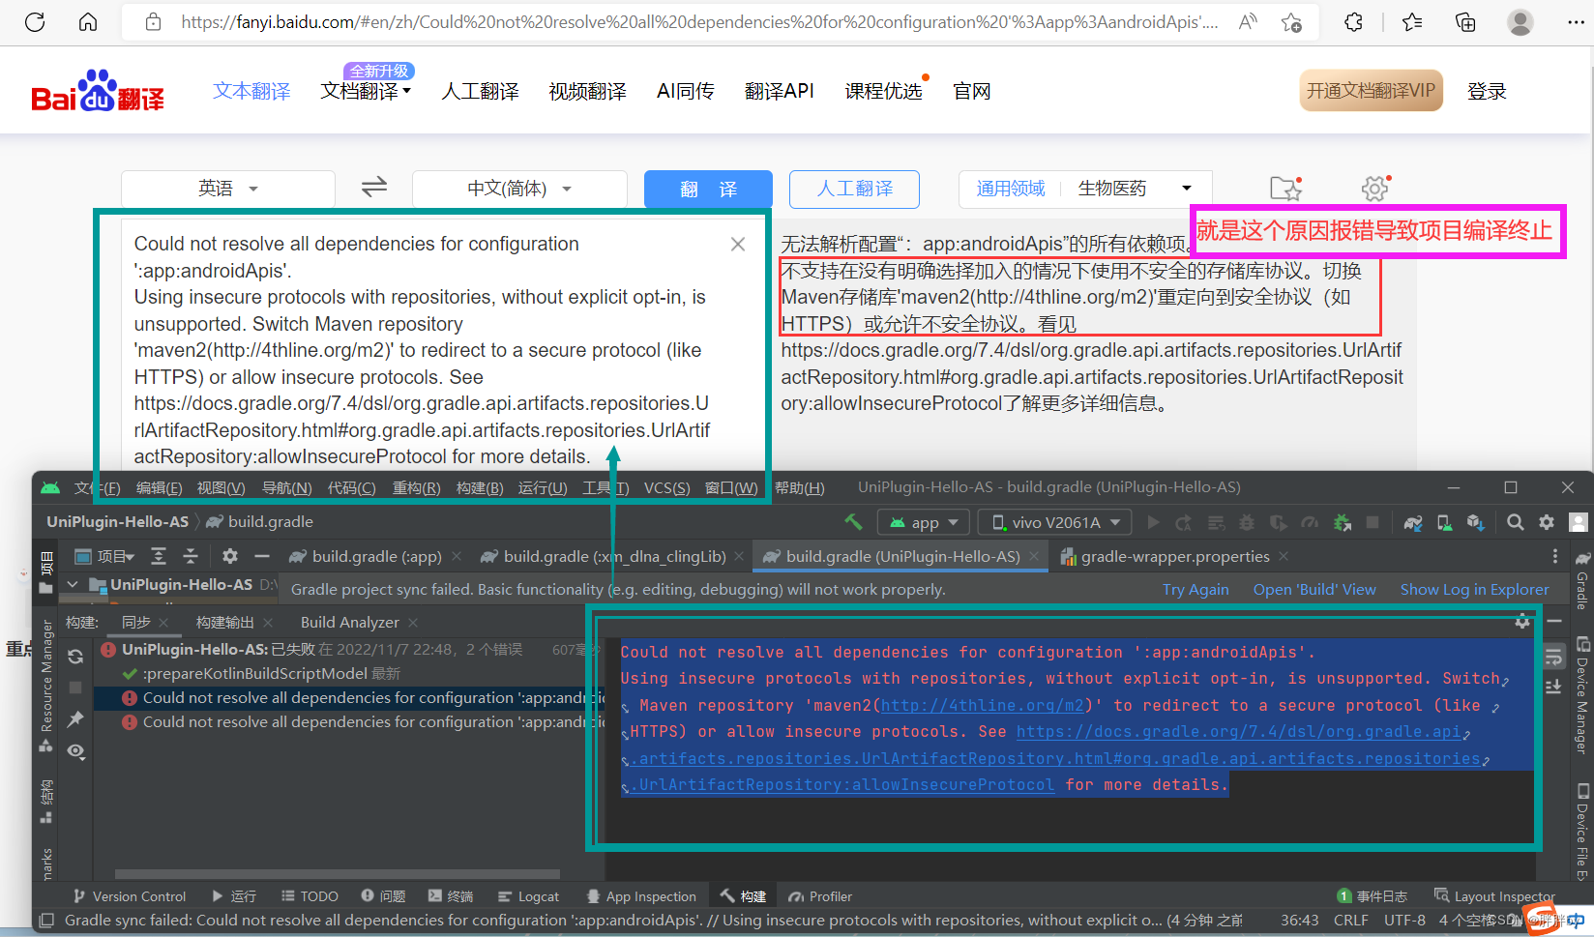
Task: Open the app run configuration dropdown
Action: [x=924, y=522]
